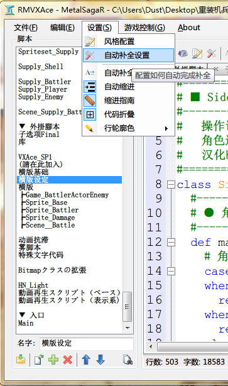Close the 设置(S) menu via its header
The height and width of the screenshot is (386, 228).
coord(100,28)
